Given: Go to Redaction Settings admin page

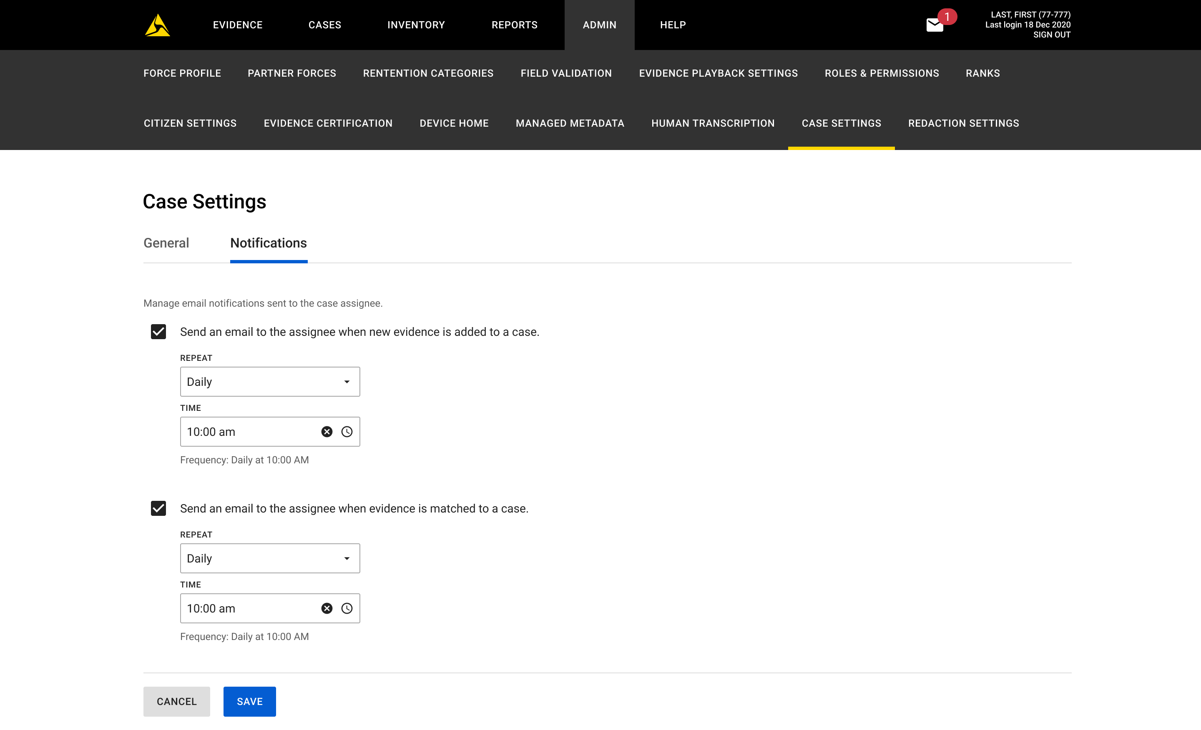Looking at the screenshot, I should (x=963, y=123).
